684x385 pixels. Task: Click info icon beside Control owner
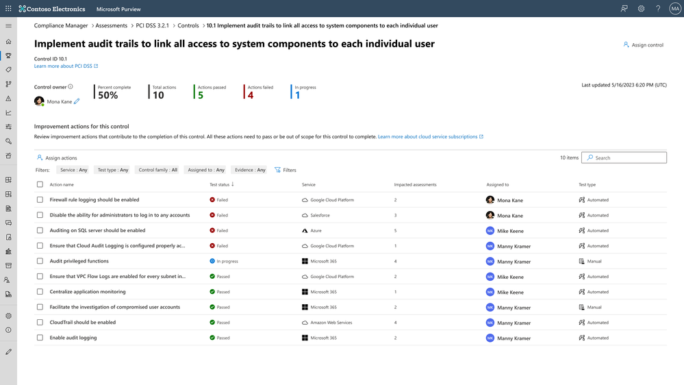[x=71, y=86]
